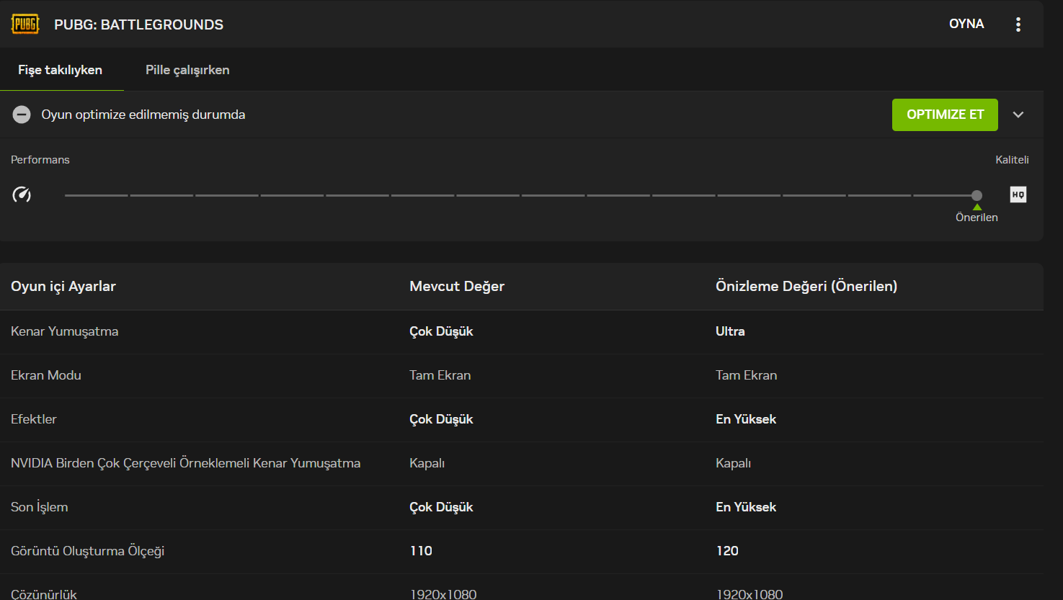Click the recommended value 120
1063x600 pixels.
727,551
